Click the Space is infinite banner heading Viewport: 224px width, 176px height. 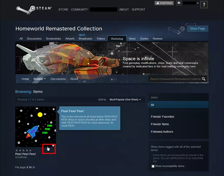click(x=138, y=59)
